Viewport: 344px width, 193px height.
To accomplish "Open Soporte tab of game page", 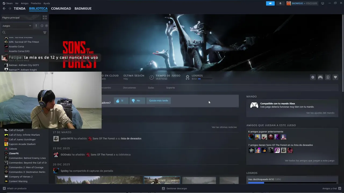I will click(x=170, y=88).
